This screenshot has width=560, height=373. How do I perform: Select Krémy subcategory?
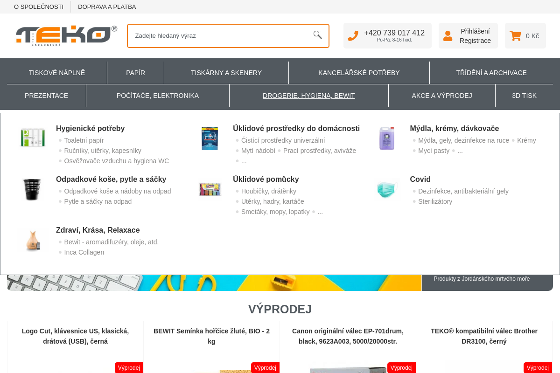coord(526,140)
